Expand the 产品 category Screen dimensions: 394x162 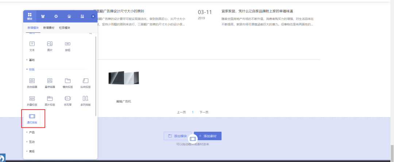[x=31, y=132]
